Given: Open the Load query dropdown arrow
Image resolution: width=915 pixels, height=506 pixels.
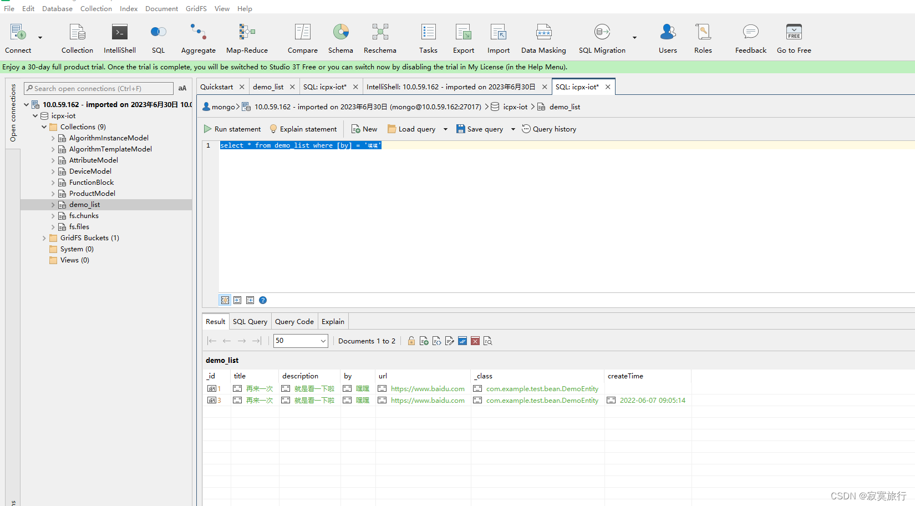Looking at the screenshot, I should [x=445, y=129].
